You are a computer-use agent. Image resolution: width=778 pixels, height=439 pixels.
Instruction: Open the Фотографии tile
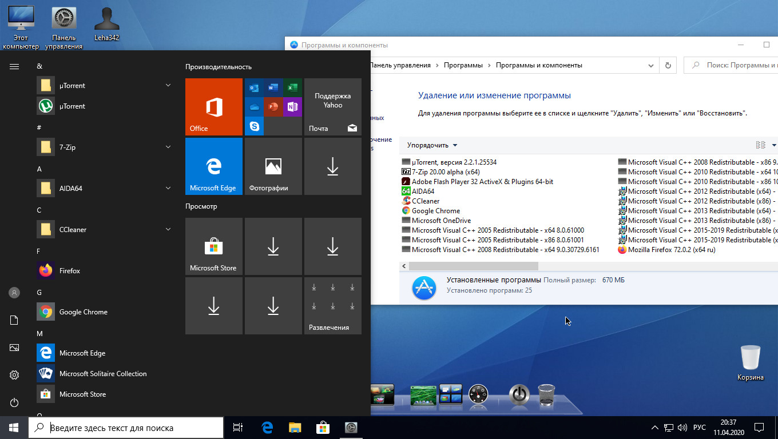[x=273, y=166]
